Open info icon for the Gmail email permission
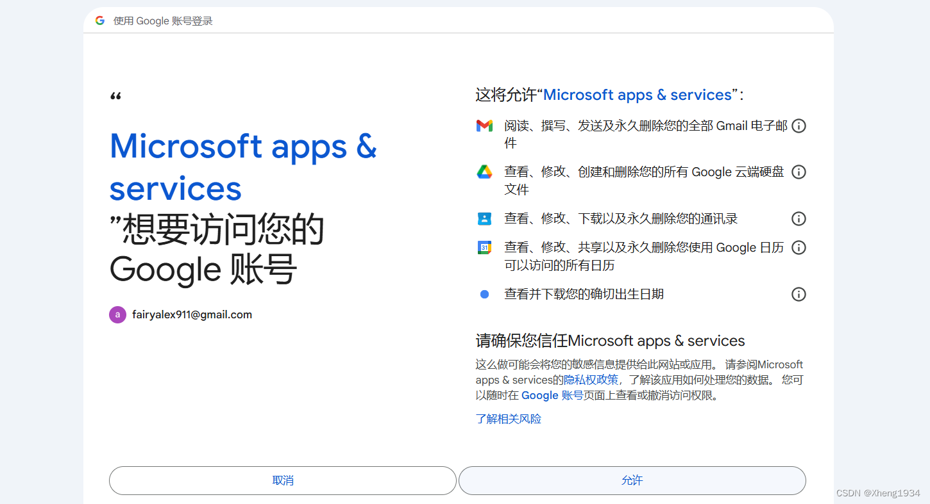This screenshot has height=504, width=930. coord(799,126)
